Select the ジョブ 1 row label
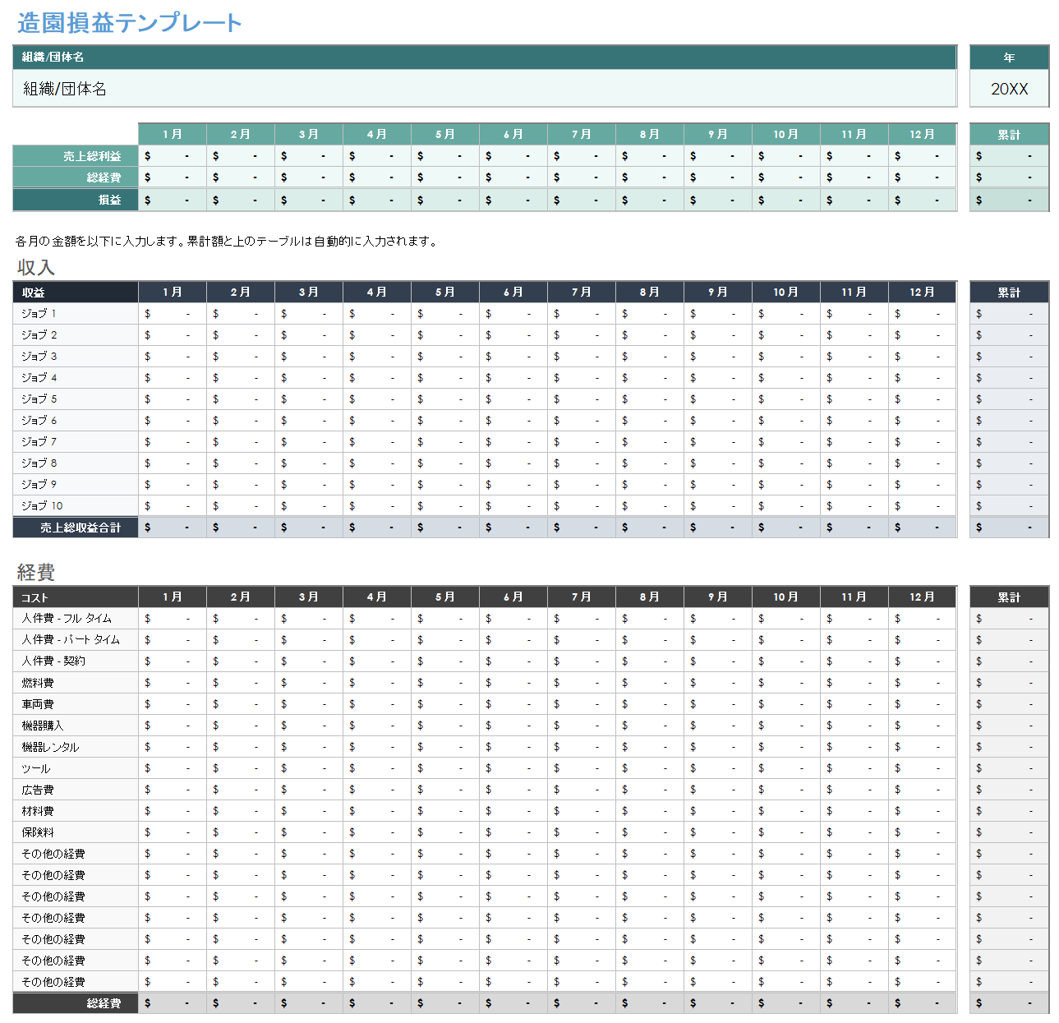The width and height of the screenshot is (1059, 1023). pyautogui.click(x=76, y=314)
